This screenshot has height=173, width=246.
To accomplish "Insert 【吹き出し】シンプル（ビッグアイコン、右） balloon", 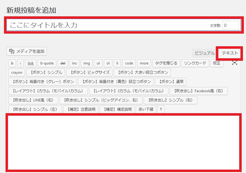I will pos(101,100).
